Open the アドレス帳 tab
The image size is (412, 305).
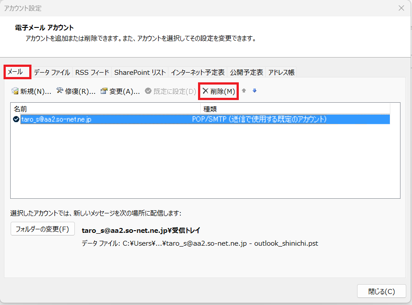[281, 72]
